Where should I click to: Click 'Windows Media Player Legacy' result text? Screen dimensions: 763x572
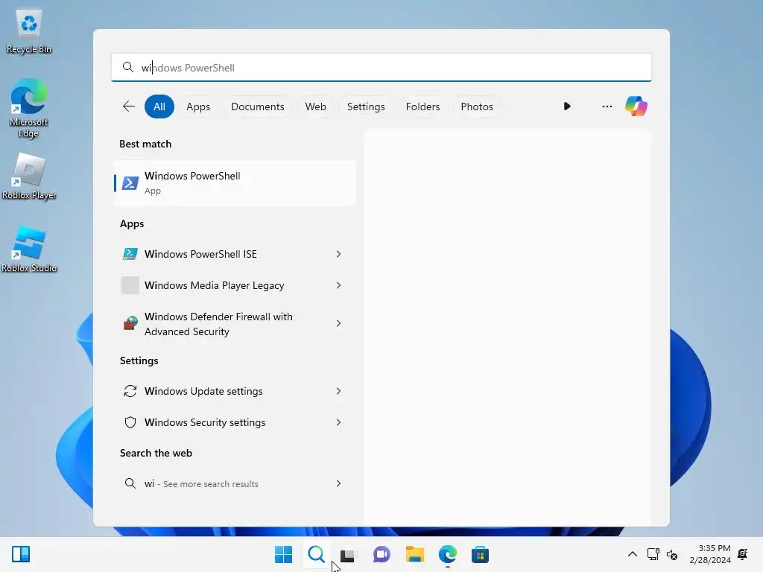214,285
